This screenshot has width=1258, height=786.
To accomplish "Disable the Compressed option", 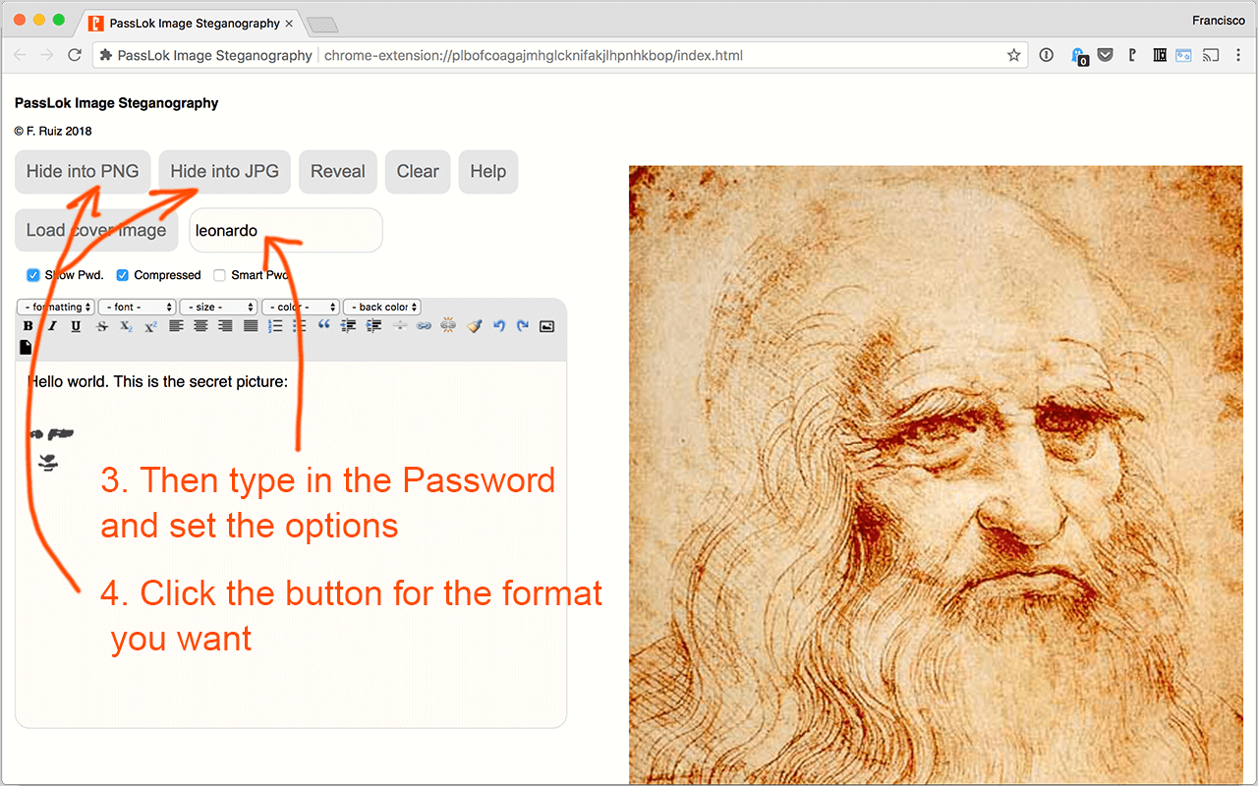I will pos(123,275).
